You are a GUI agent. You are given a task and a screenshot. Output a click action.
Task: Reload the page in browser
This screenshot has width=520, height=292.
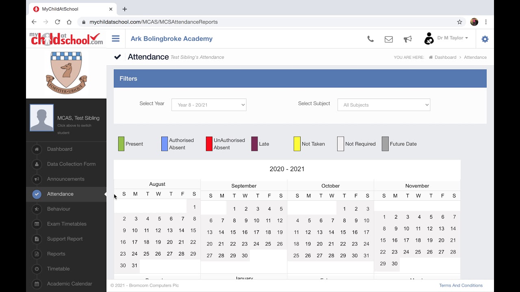pos(57,22)
